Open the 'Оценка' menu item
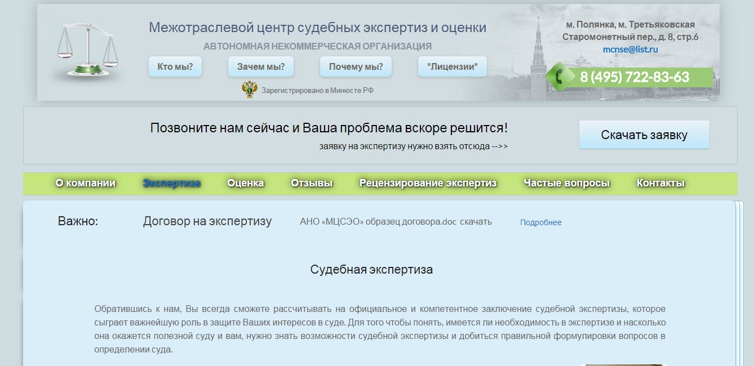This screenshot has height=366, width=754. tap(246, 183)
